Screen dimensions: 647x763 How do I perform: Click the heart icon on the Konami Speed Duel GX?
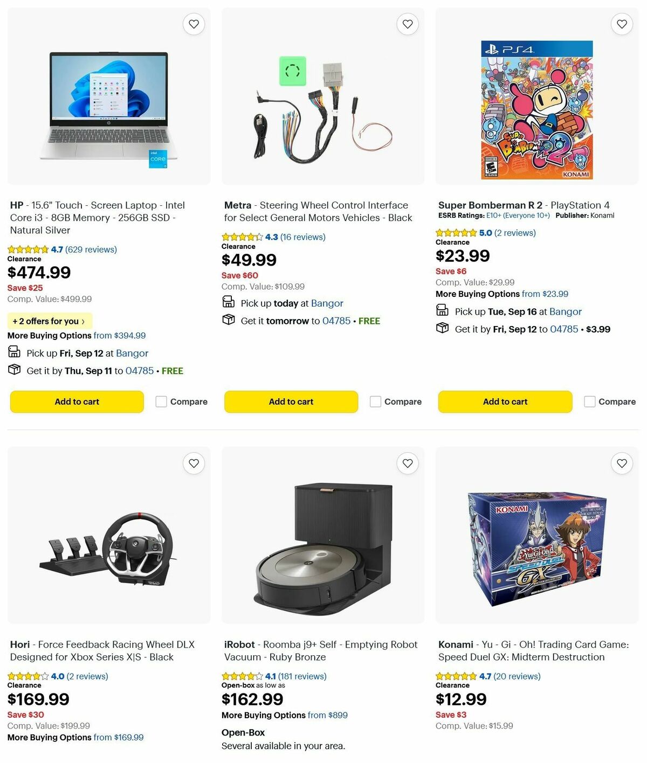coord(622,463)
